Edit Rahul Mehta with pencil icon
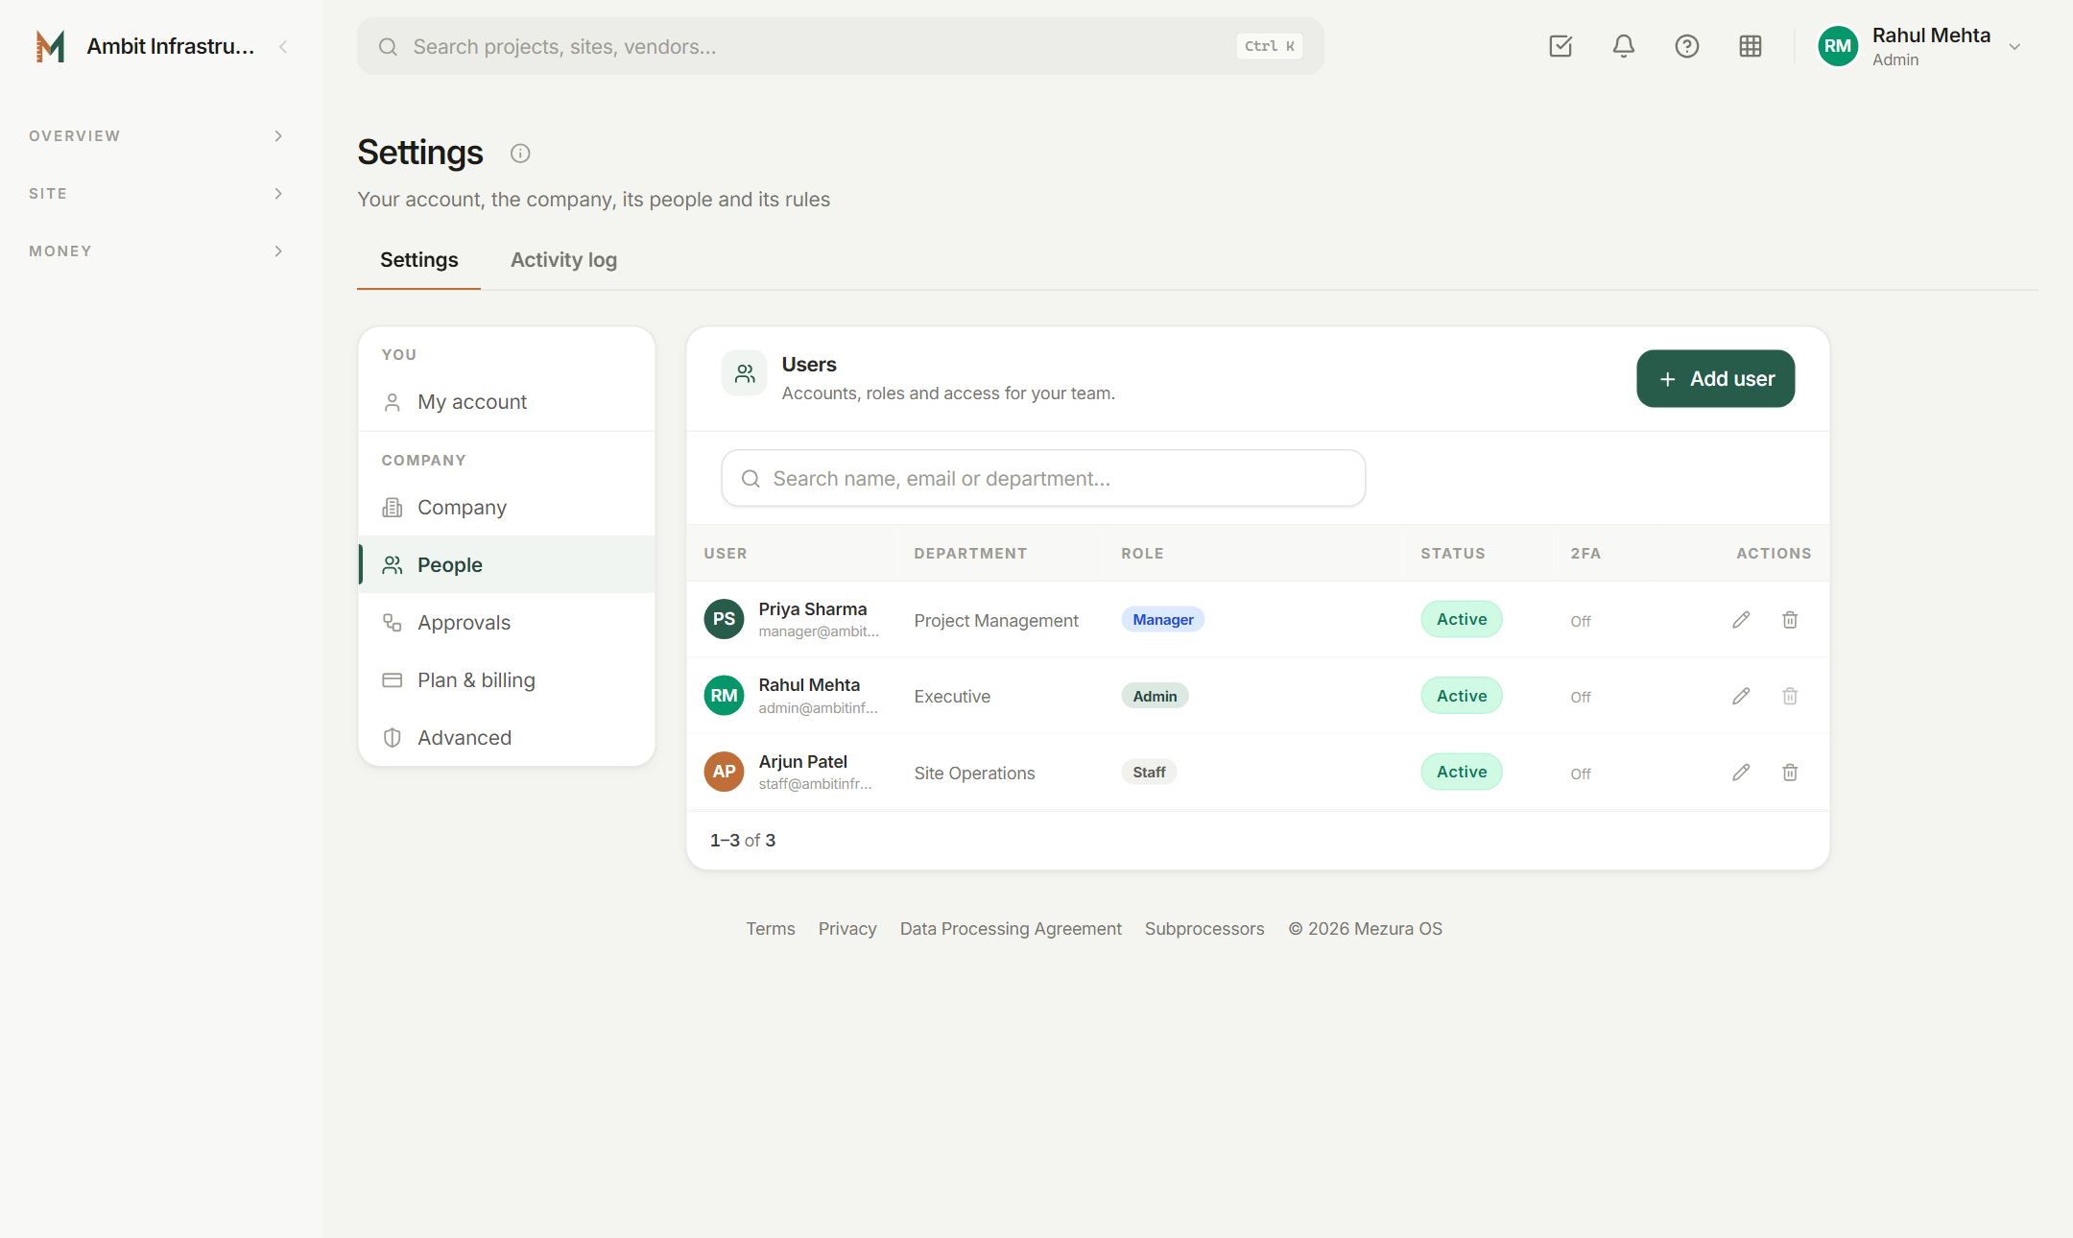This screenshot has width=2073, height=1238. click(1741, 696)
